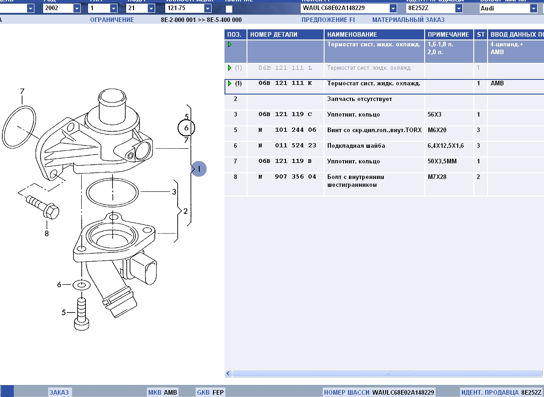
Task: Click the ОГРАНИЧЕНИЕ menu item
Action: point(112,20)
